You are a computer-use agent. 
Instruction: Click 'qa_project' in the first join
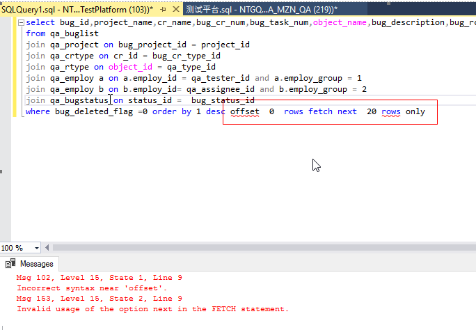[74, 45]
